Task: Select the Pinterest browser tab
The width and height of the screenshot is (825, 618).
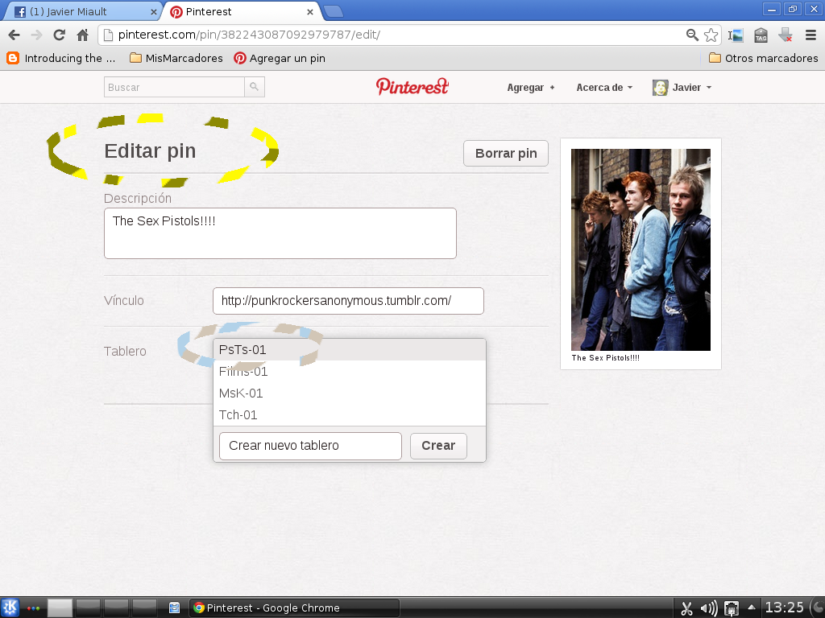Action: click(x=243, y=11)
